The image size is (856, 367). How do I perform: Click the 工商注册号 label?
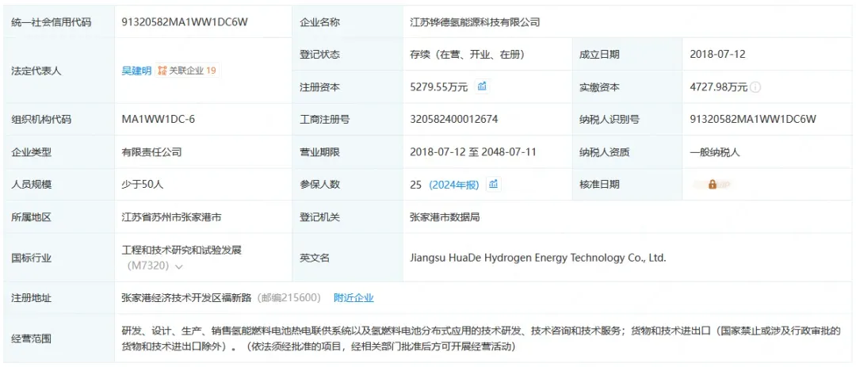[x=325, y=119]
